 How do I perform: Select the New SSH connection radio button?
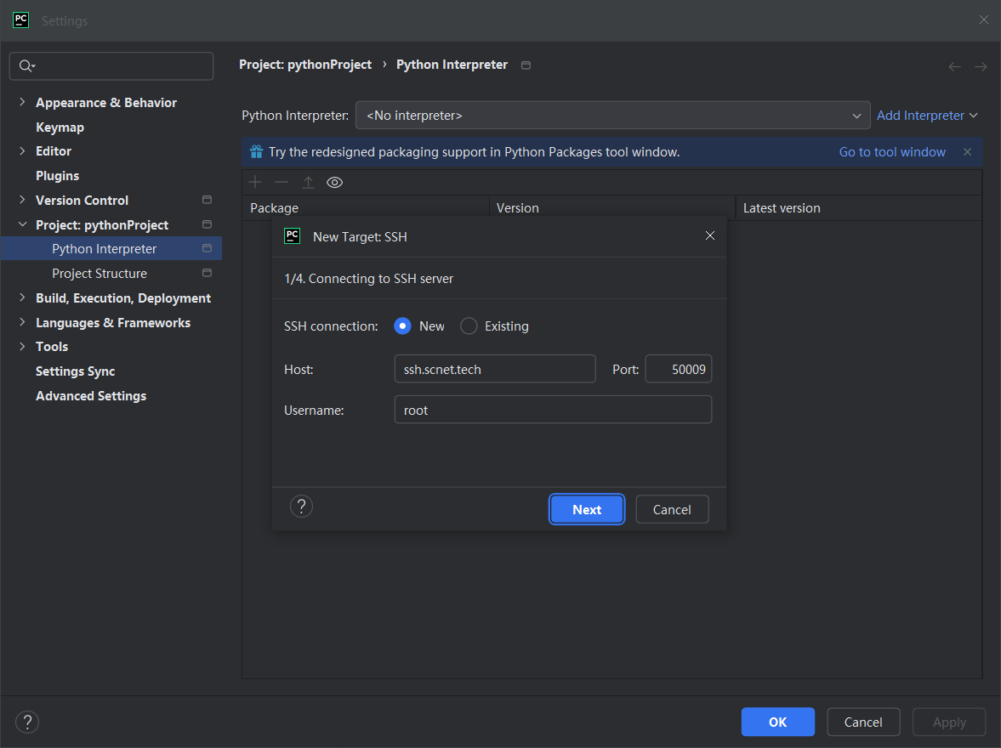pos(403,326)
